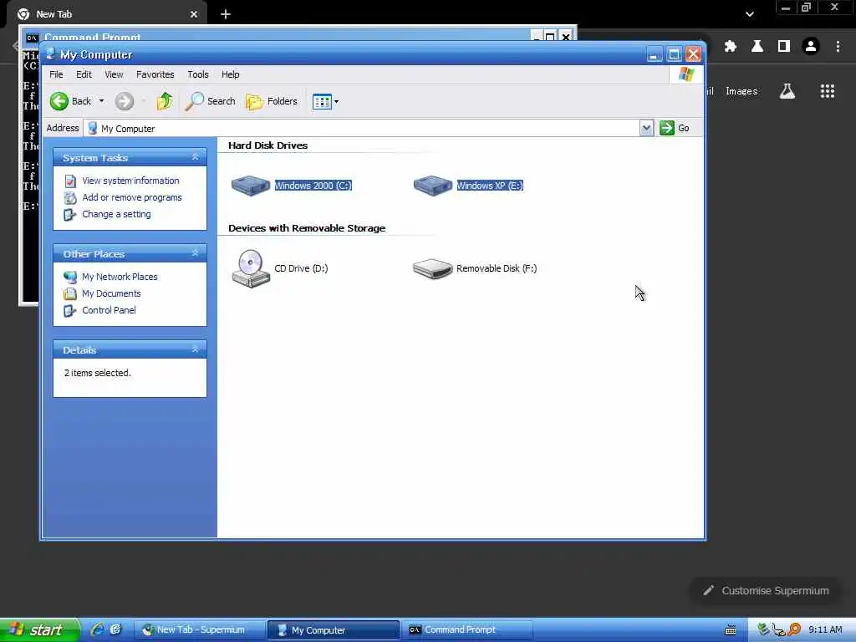Click the My Computer title bar icon
Image resolution: width=856 pixels, height=642 pixels.
click(51, 54)
